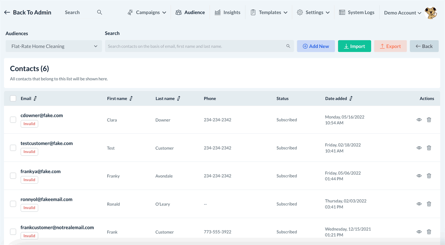Click the search magnifier icon in top bar
The height and width of the screenshot is (245, 445).
tap(100, 12)
